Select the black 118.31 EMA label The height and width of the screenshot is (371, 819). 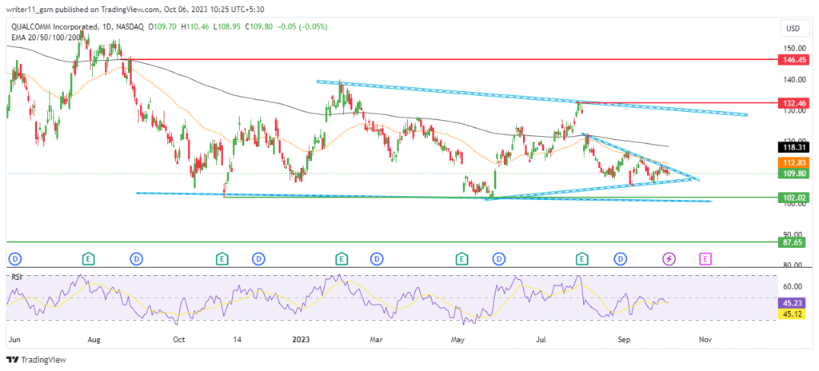[x=795, y=148]
